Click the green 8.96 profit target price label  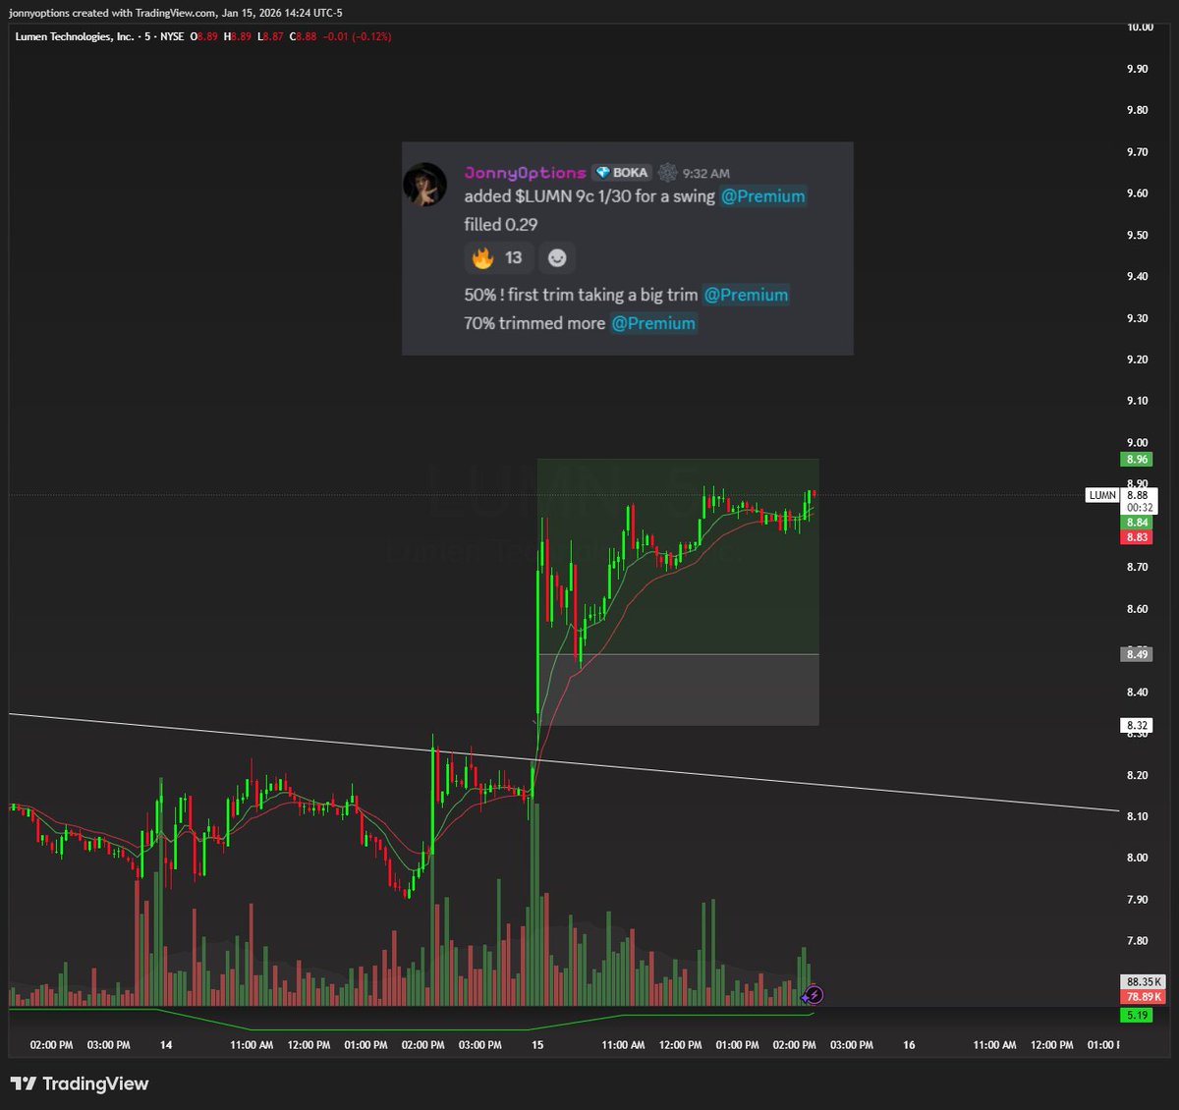(1138, 460)
